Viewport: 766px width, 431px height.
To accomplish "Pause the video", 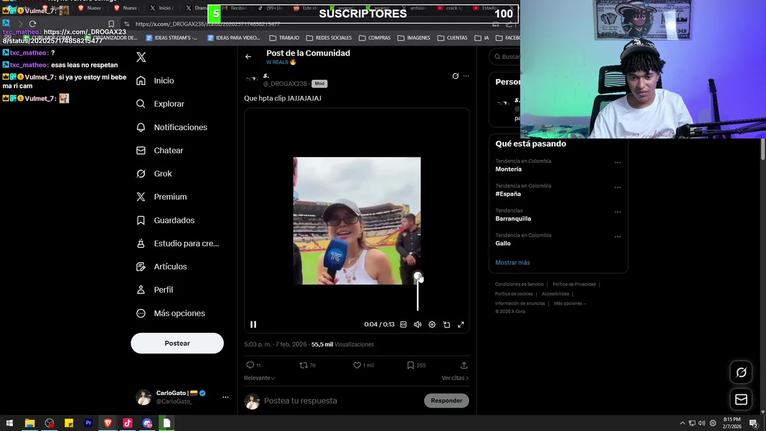I will pos(253,324).
